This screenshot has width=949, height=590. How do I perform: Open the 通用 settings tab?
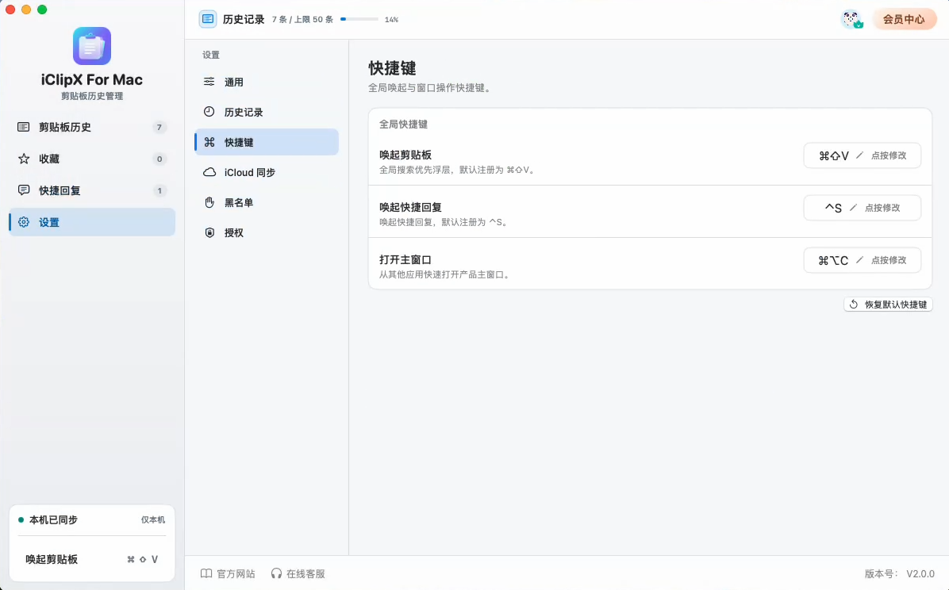click(267, 82)
